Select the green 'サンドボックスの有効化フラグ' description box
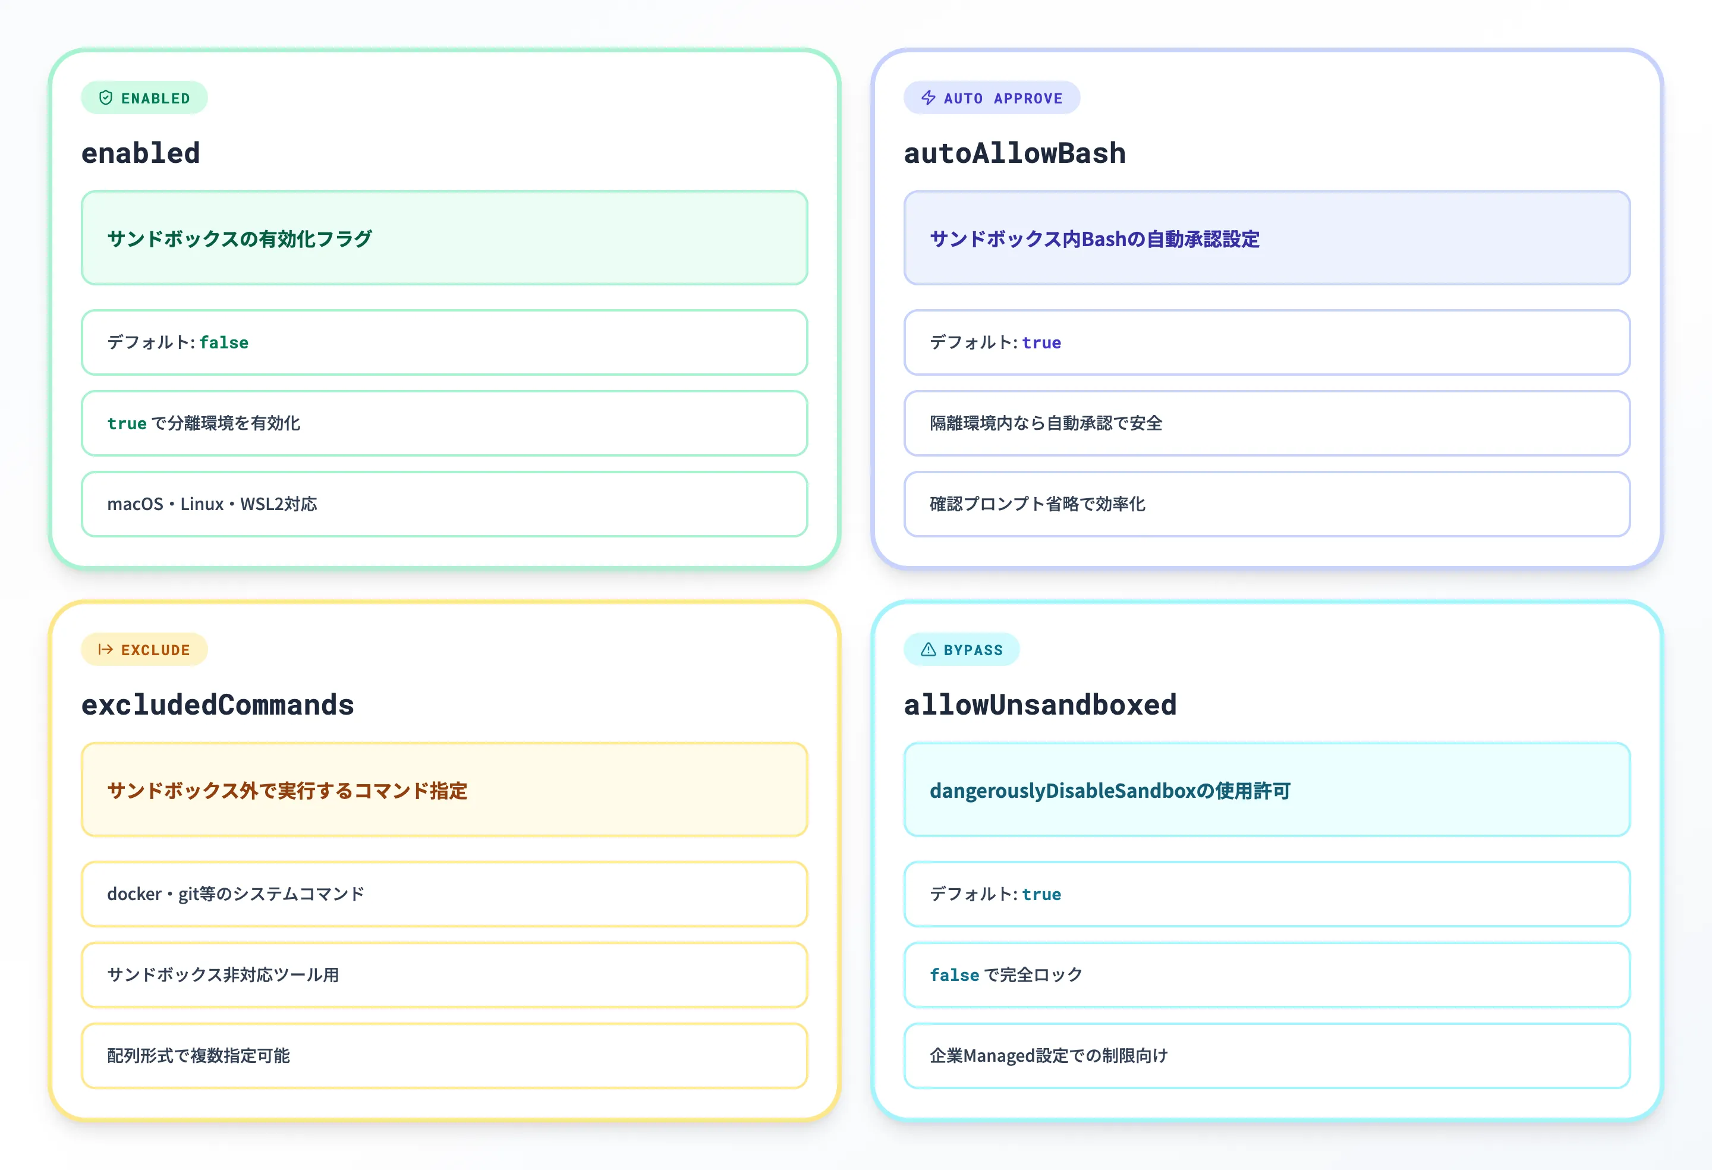This screenshot has width=1712, height=1170. (444, 238)
